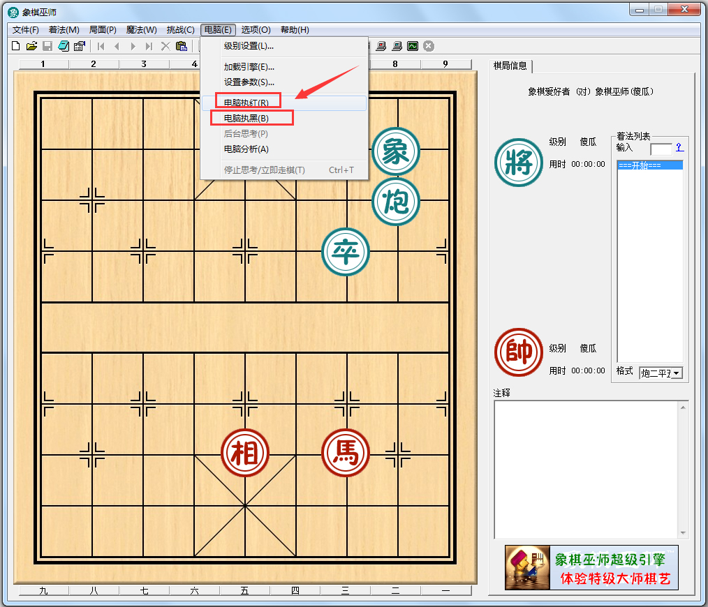Minimize the 象棋巫师 window
708x607 pixels.
640,10
